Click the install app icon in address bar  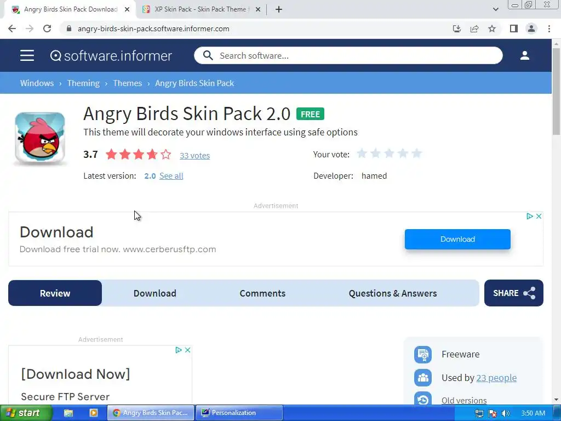point(456,29)
